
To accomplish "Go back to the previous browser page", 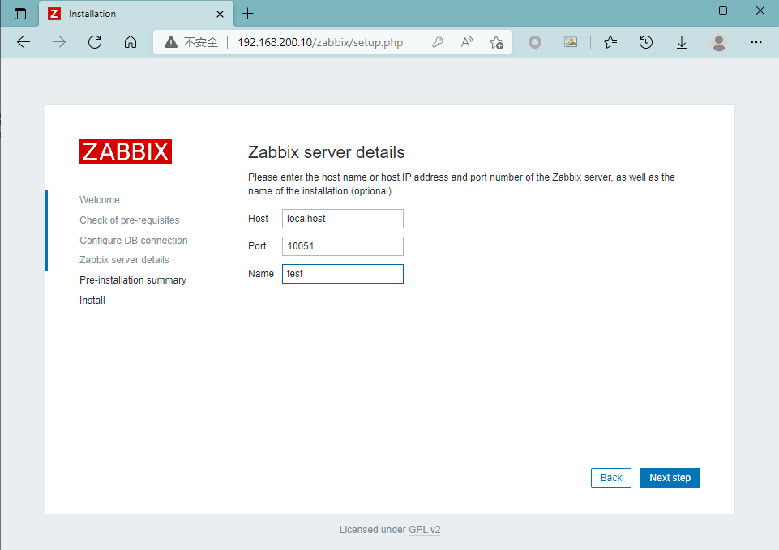I will (x=24, y=42).
